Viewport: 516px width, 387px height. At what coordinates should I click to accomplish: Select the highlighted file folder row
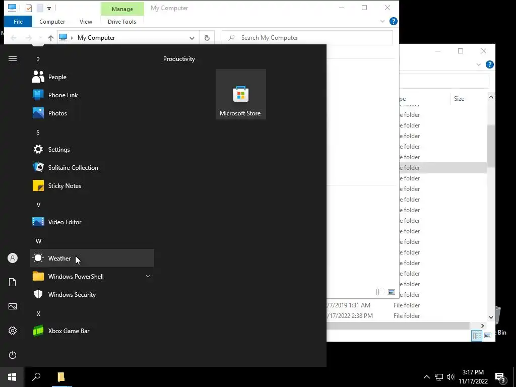click(x=442, y=168)
